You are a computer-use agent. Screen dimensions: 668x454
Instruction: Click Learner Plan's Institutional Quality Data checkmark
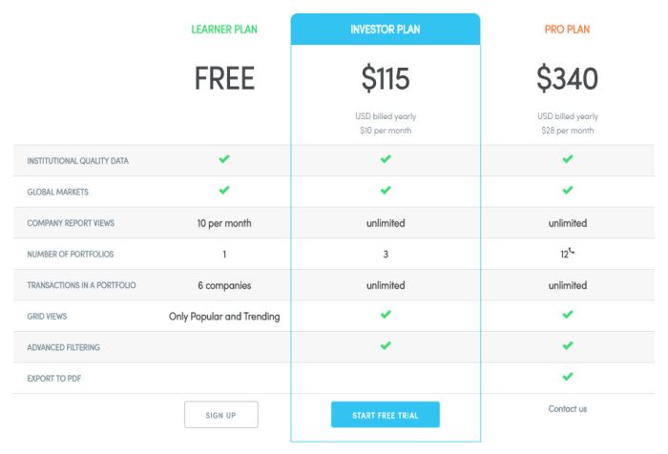coord(224,159)
